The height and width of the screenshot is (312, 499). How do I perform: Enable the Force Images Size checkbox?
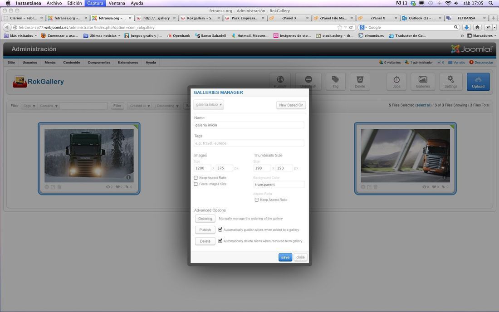196,184
